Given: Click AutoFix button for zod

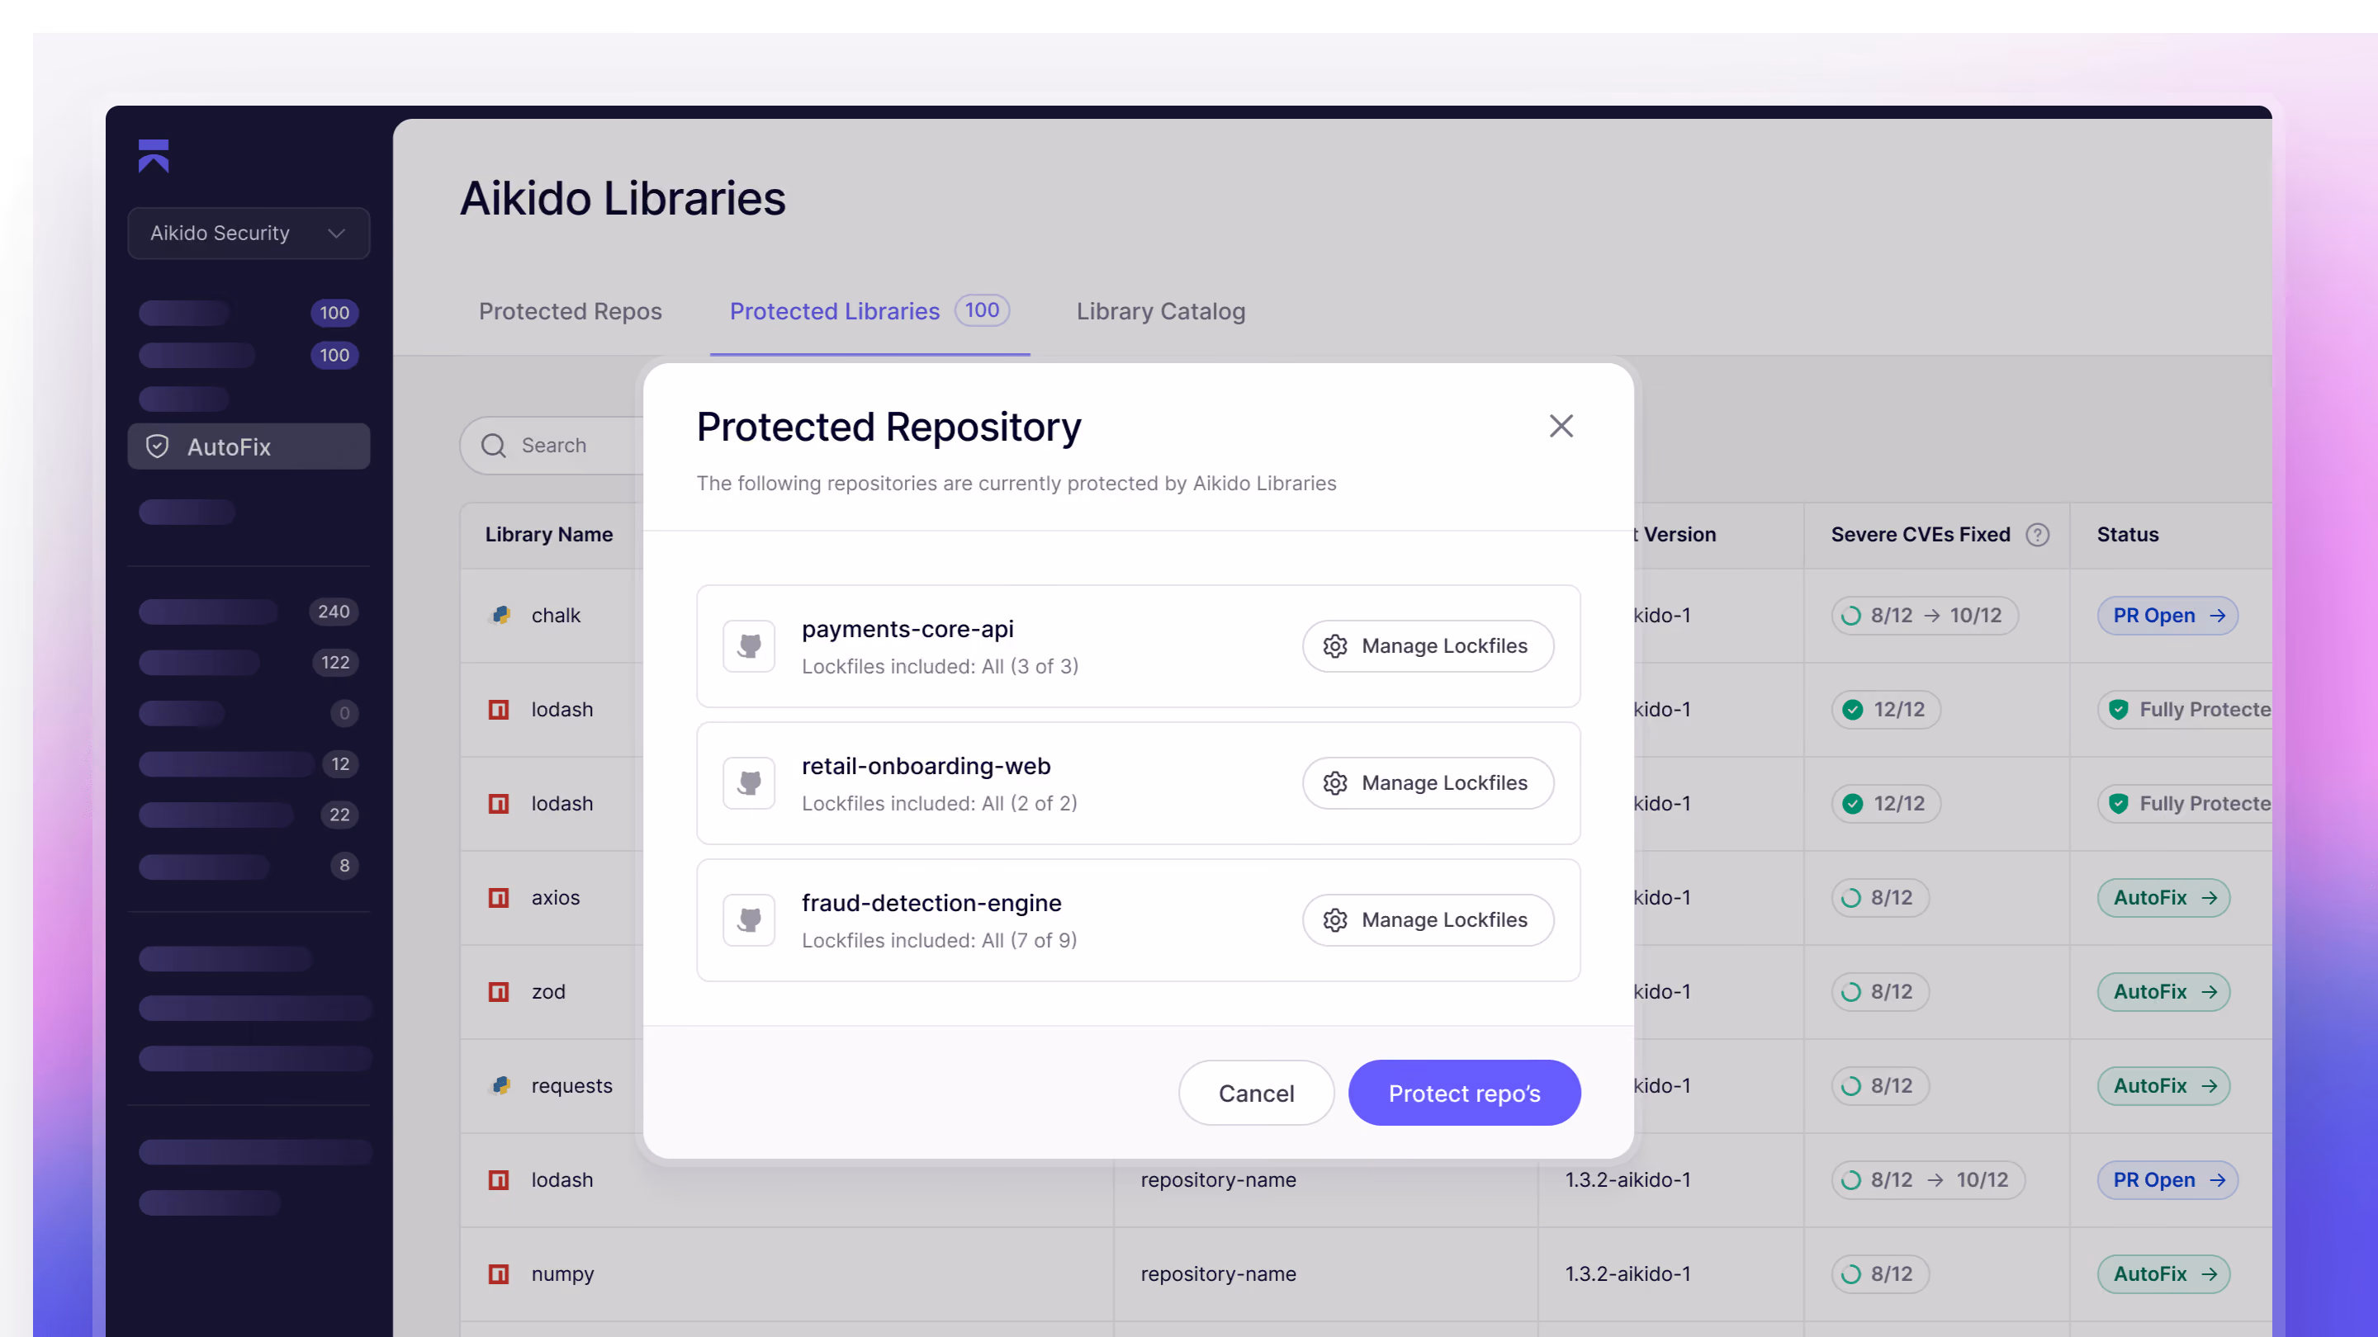Looking at the screenshot, I should [2164, 992].
